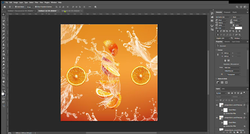This screenshot has height=134, width=250.
Task: Click the horizontal scrollbar below canvas
Action: [x=121, y=133]
